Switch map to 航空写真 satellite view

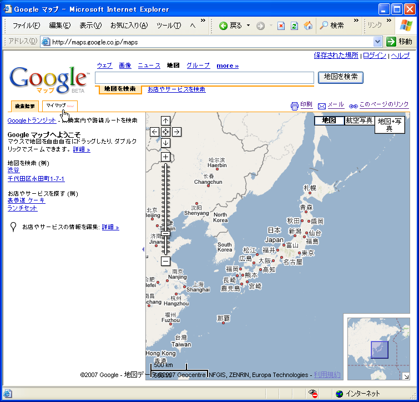click(x=359, y=120)
